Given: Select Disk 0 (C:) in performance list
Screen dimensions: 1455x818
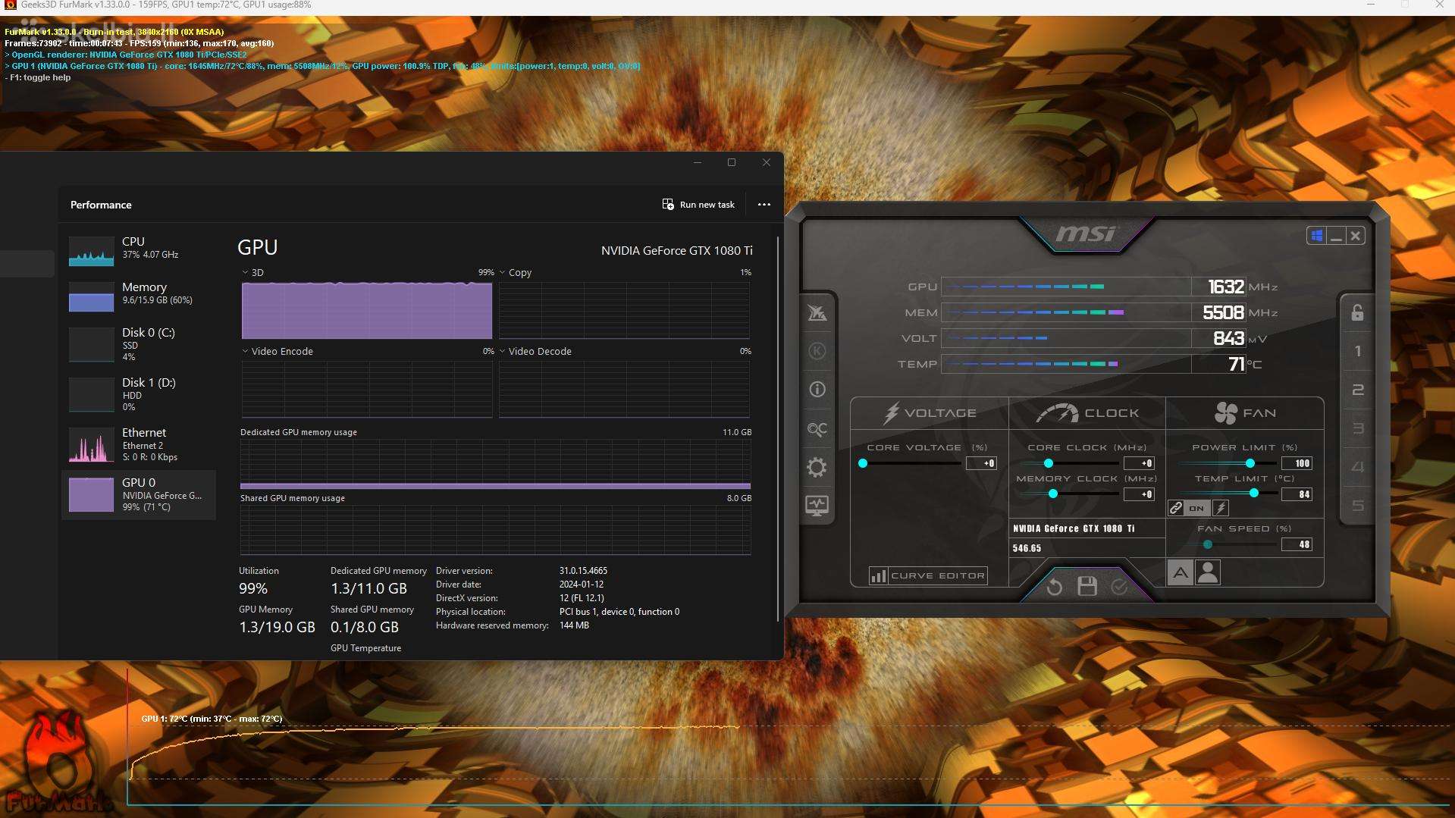Looking at the screenshot, I should click(139, 344).
